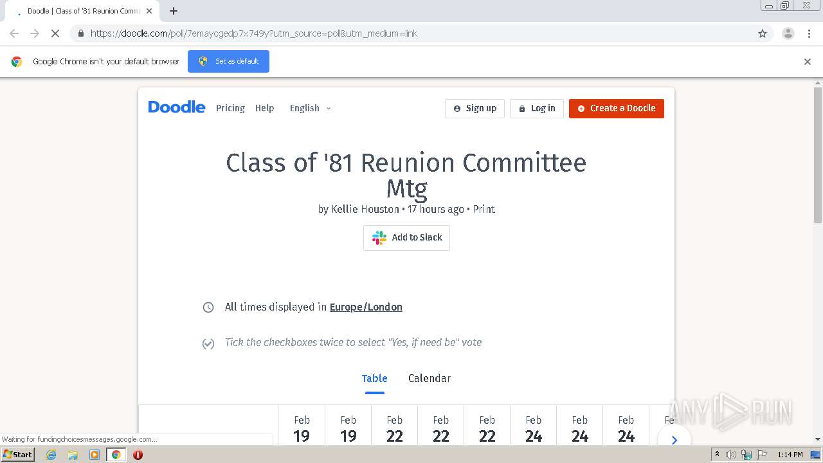Image resolution: width=823 pixels, height=463 pixels.
Task: Click Set as default button
Action: click(x=228, y=61)
